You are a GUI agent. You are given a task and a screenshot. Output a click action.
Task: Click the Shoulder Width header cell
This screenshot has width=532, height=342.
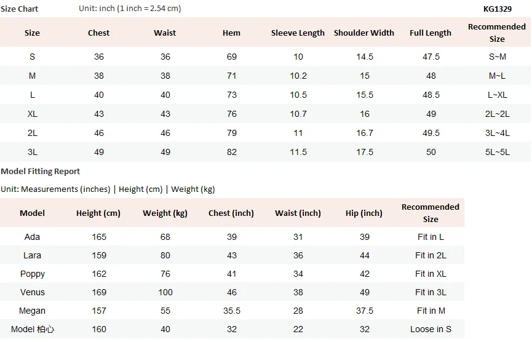pos(364,33)
